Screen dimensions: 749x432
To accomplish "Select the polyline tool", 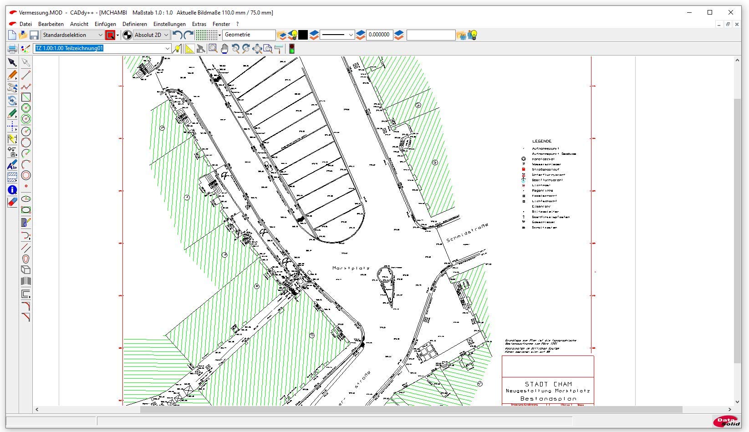I will click(26, 86).
